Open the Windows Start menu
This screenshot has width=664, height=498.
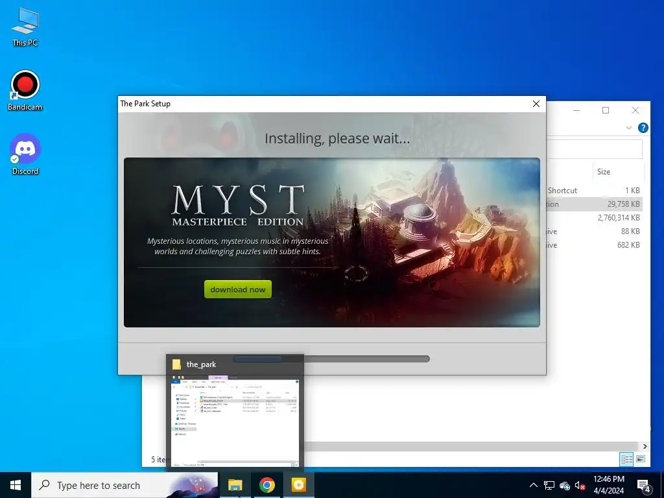[x=16, y=485]
